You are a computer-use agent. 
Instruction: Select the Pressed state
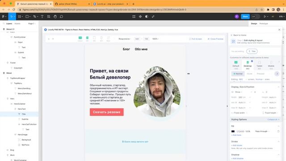(261, 74)
